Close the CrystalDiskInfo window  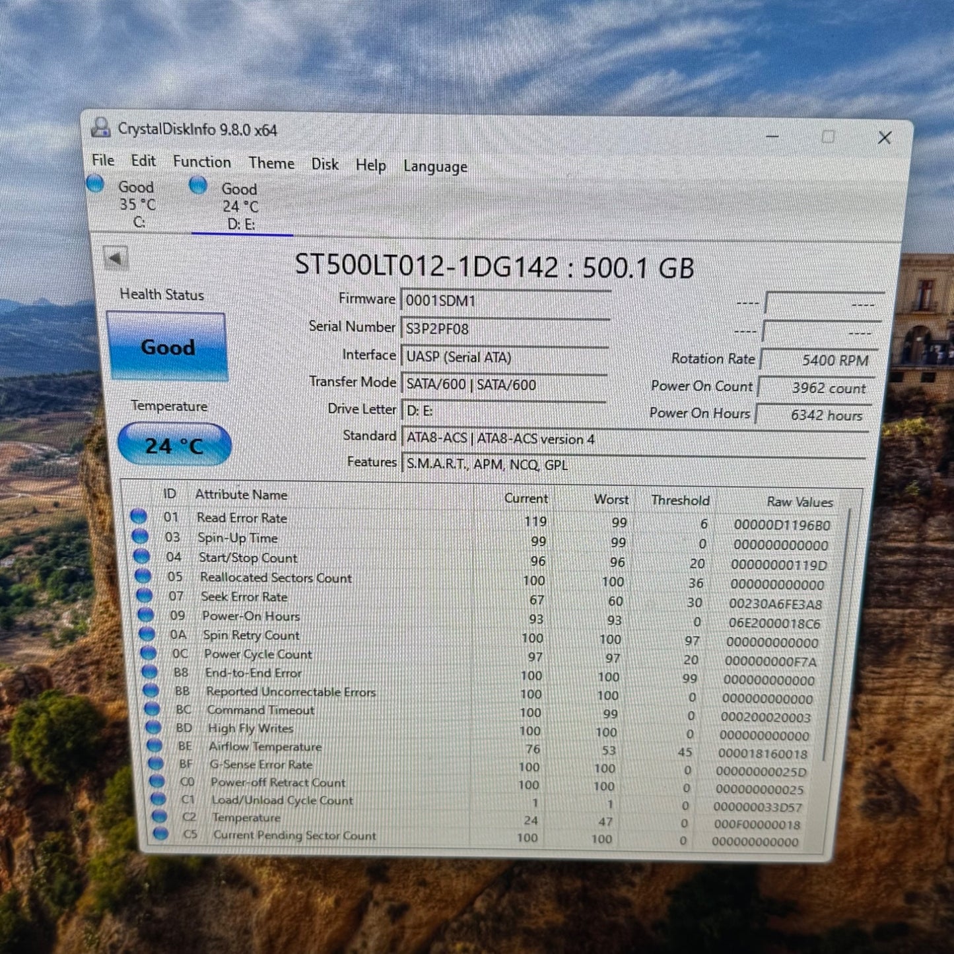pos(885,137)
